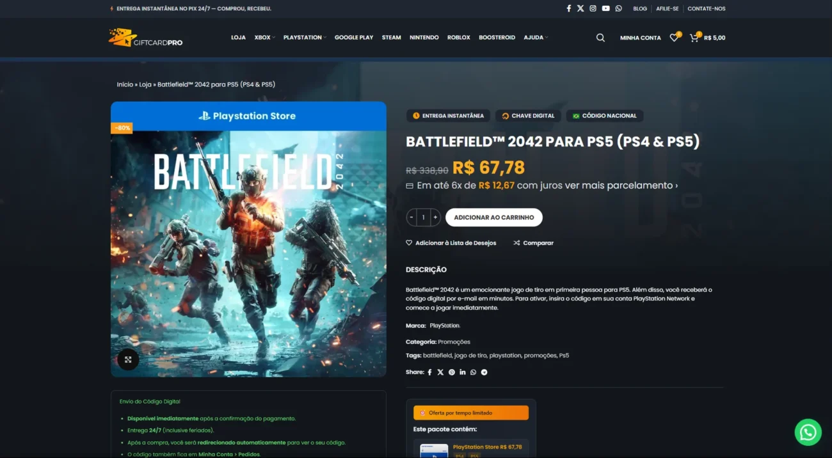This screenshot has height=458, width=832.
Task: Share product on Telegram
Action: point(484,372)
